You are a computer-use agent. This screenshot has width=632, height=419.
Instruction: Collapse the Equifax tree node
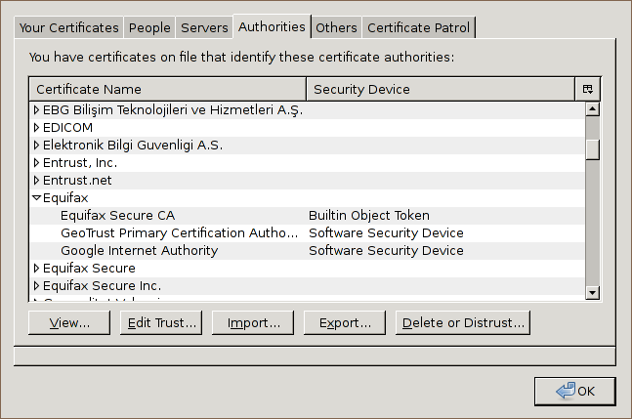(x=37, y=198)
